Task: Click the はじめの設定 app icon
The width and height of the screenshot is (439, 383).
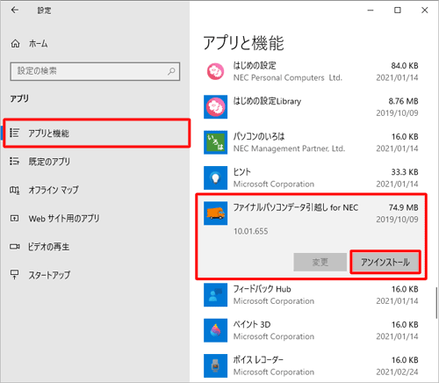Action: coord(215,71)
